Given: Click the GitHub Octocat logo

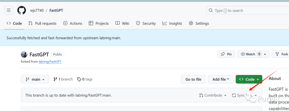Looking at the screenshot, I should tap(22, 10).
